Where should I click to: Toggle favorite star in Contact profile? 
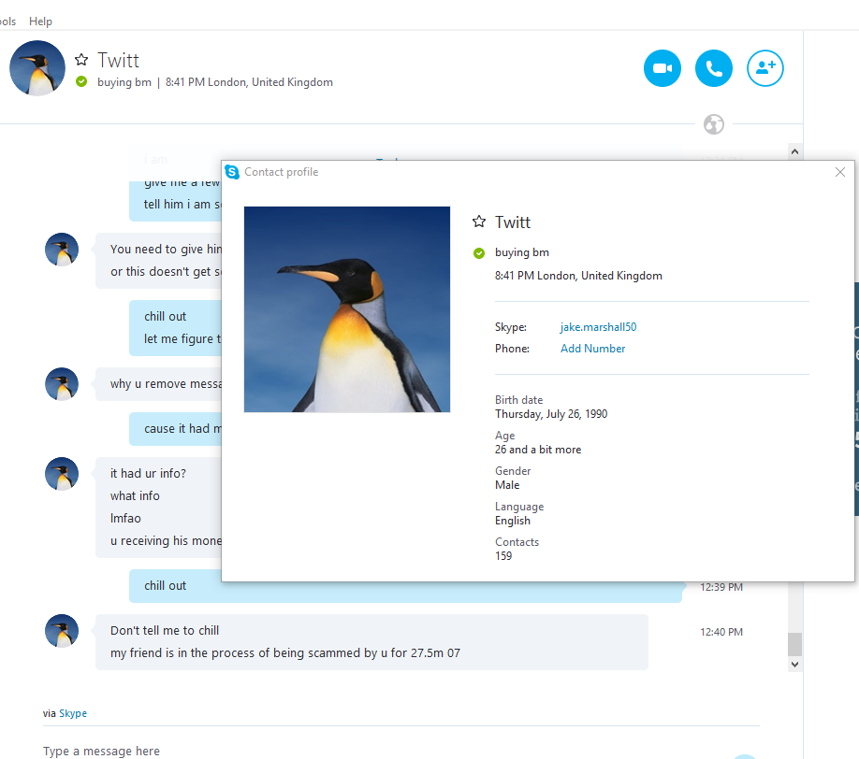479,222
